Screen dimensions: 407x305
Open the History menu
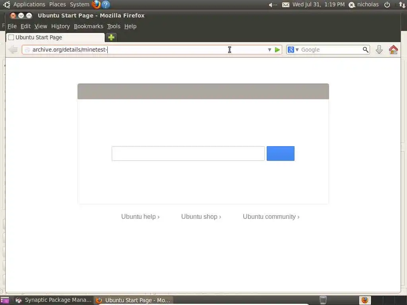pyautogui.click(x=60, y=26)
